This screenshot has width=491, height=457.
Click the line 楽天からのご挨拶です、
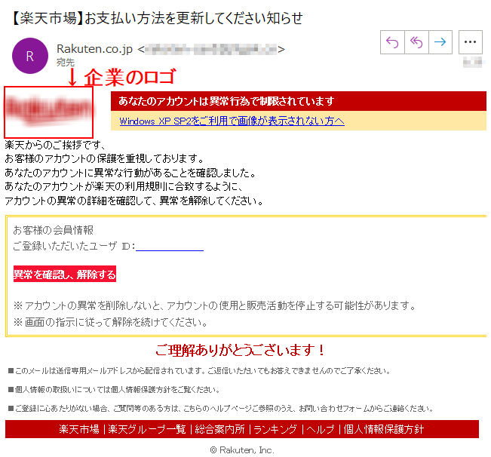55,145
